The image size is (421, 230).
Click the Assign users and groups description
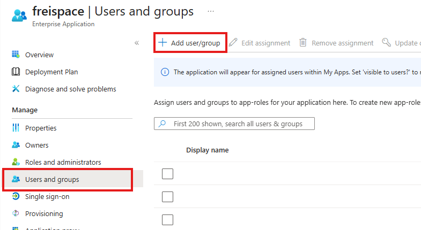[287, 103]
